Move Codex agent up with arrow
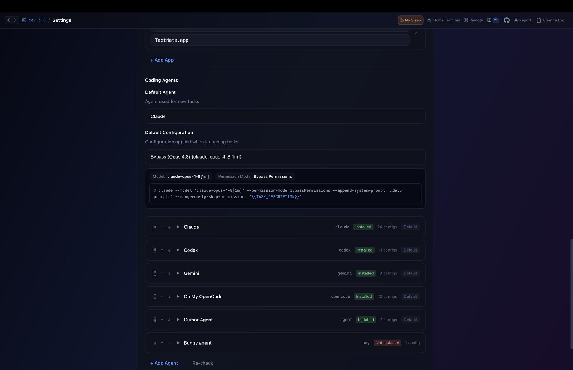Viewport: 573px width, 370px height. [x=162, y=250]
